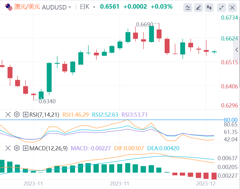This screenshot has height=189, width=240.
Task: Click the 0.6406 price axis label
Action: coord(230,86)
